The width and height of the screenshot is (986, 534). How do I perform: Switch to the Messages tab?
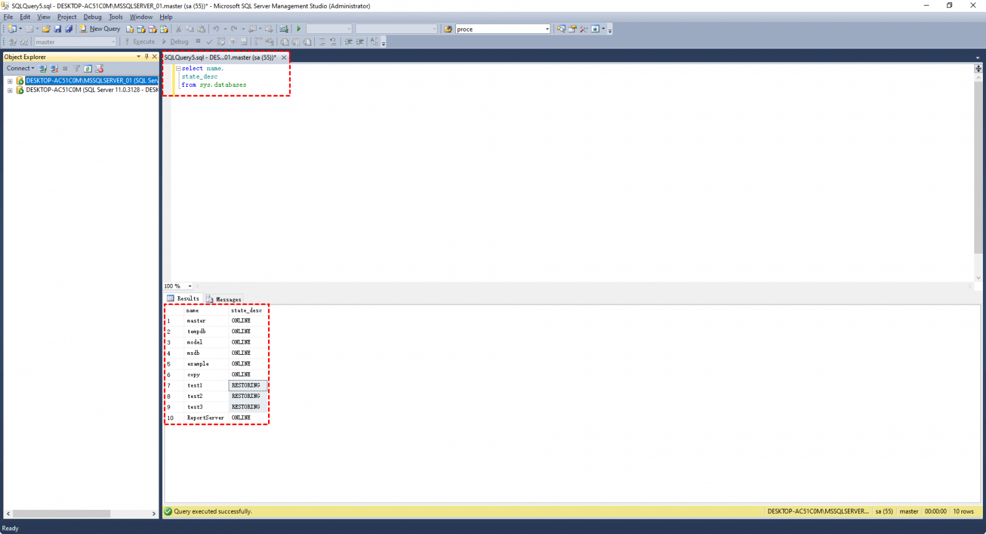(224, 299)
